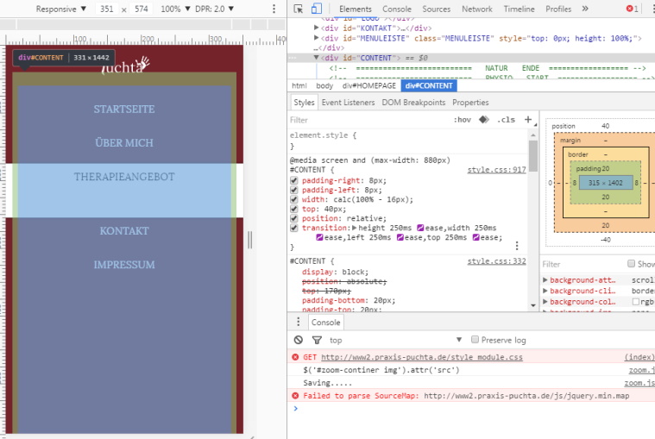Open the height ease timing editor swatch
The height and width of the screenshot is (439, 655).
pyautogui.click(x=420, y=228)
